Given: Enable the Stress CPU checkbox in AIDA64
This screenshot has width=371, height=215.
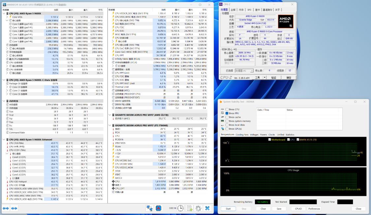Looking at the screenshot, I should 227,109.
